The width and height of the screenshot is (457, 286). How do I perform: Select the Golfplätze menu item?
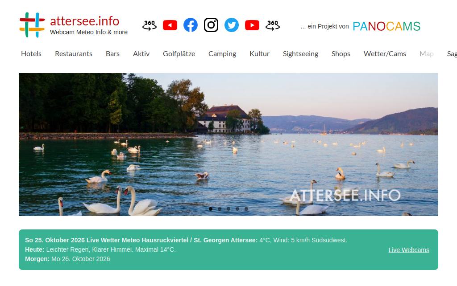click(x=179, y=54)
